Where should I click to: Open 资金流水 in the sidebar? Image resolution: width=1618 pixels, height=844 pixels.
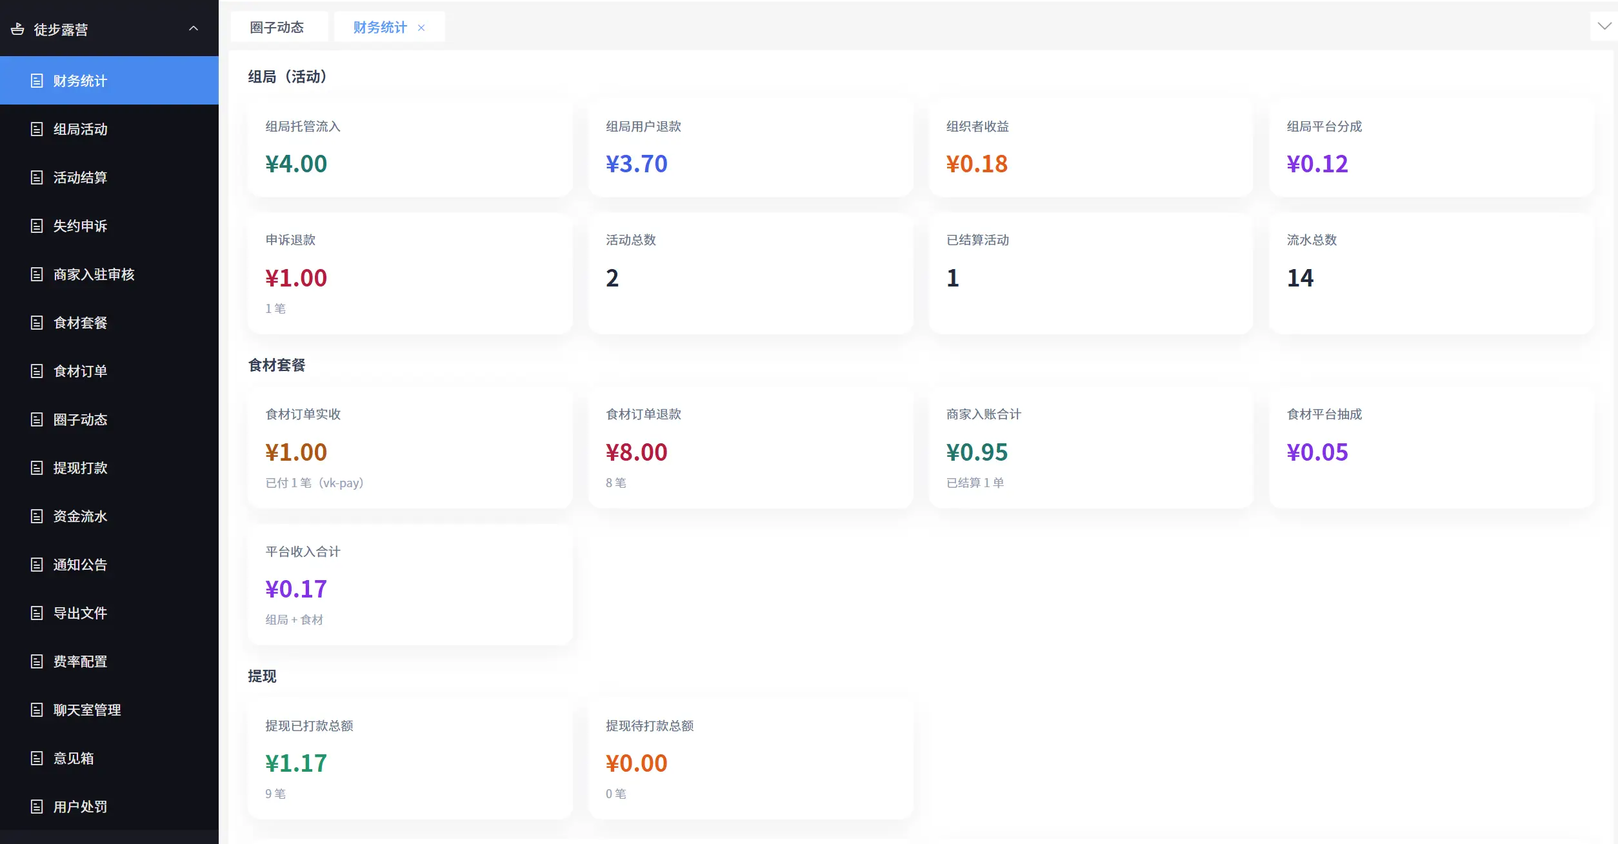pyautogui.click(x=109, y=516)
